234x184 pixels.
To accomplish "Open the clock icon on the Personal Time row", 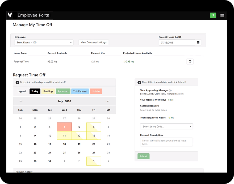I will tap(190, 62).
